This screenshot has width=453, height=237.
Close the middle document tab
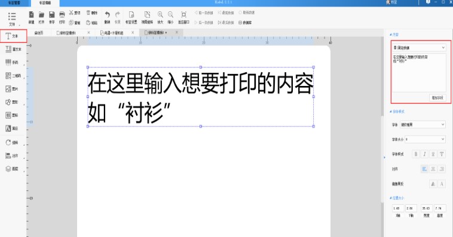pyautogui.click(x=133, y=33)
